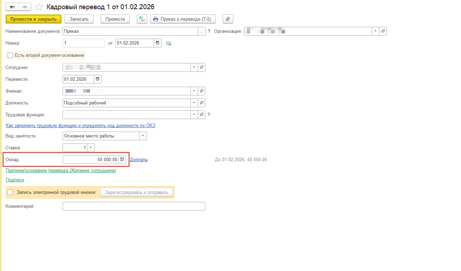Click Провести button
This screenshot has height=271, width=461.
115,19
